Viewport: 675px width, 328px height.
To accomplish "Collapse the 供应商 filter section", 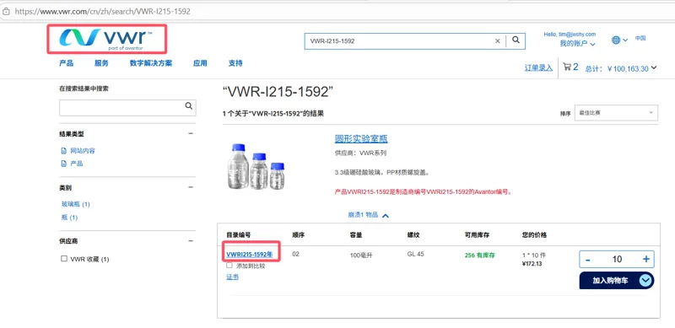I will click(191, 241).
